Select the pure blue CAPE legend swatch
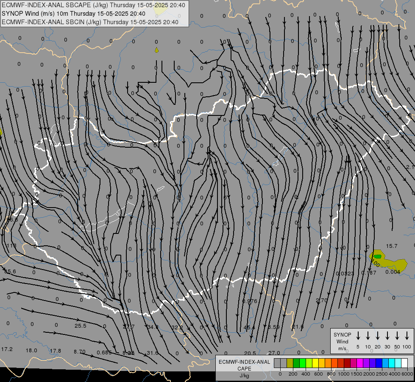This screenshot has height=382, width=415. coord(379,363)
